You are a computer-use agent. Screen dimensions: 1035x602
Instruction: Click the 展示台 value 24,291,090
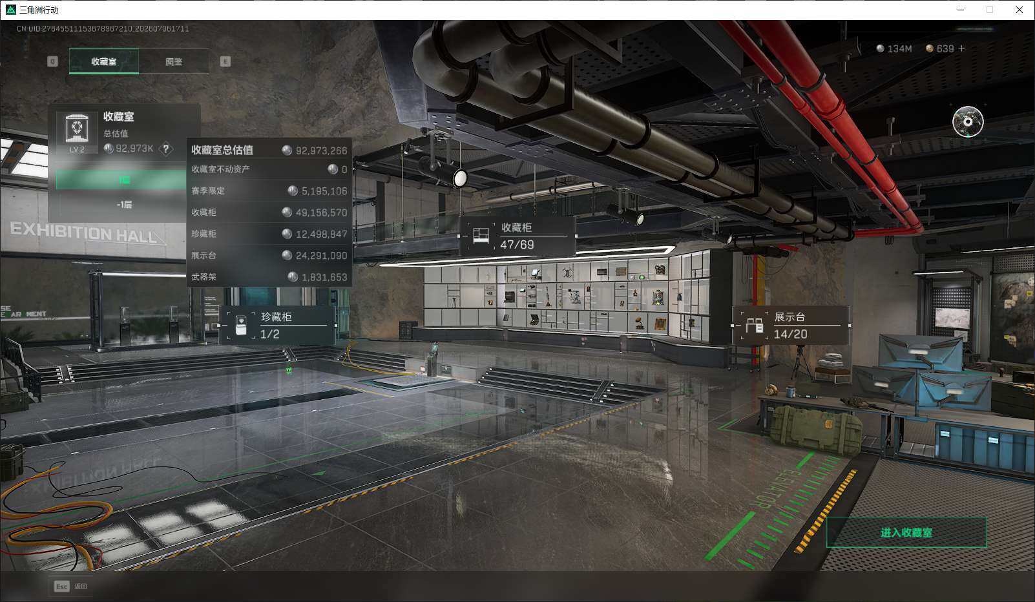[x=321, y=255]
